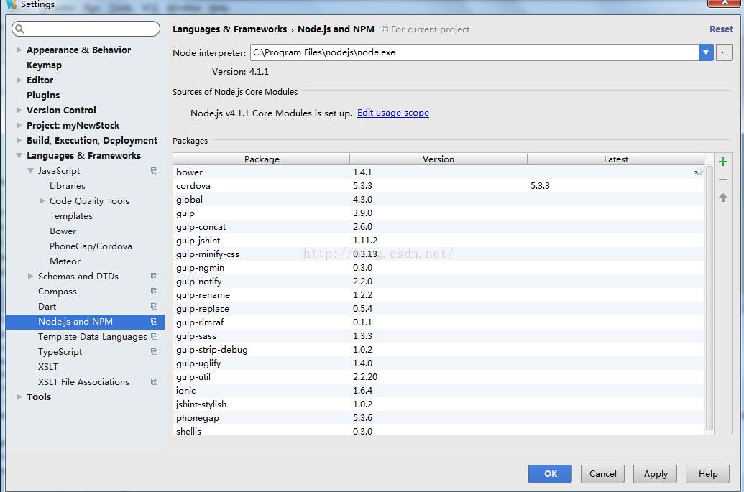Screen dimensions: 744x492
Task: Select Bower settings item
Action: point(63,231)
